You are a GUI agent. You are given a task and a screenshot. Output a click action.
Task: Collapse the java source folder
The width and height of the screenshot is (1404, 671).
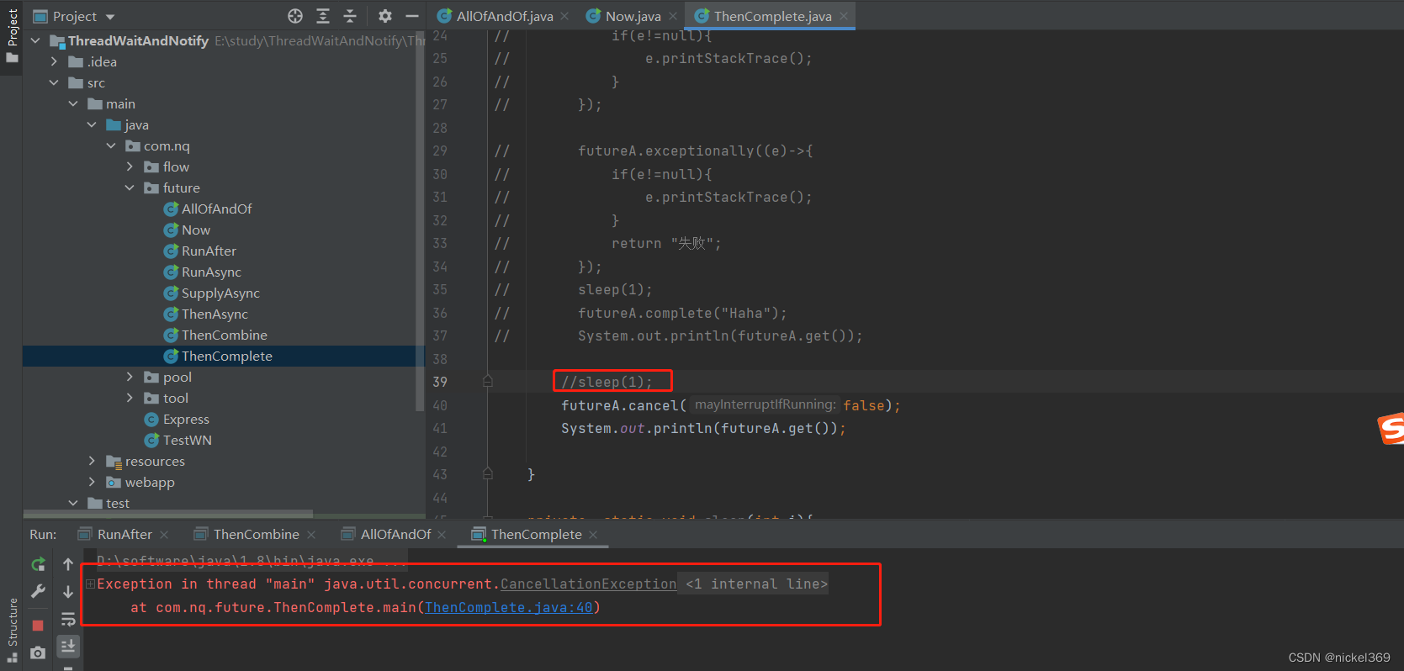(92, 124)
